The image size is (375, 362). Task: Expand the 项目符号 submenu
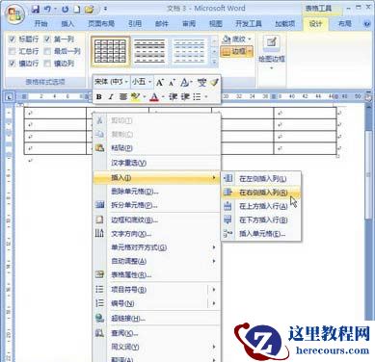[x=214, y=290]
